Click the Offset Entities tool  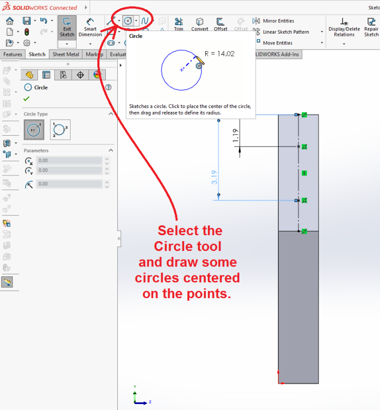(220, 24)
